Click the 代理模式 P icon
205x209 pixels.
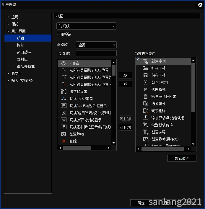[x=145, y=89]
